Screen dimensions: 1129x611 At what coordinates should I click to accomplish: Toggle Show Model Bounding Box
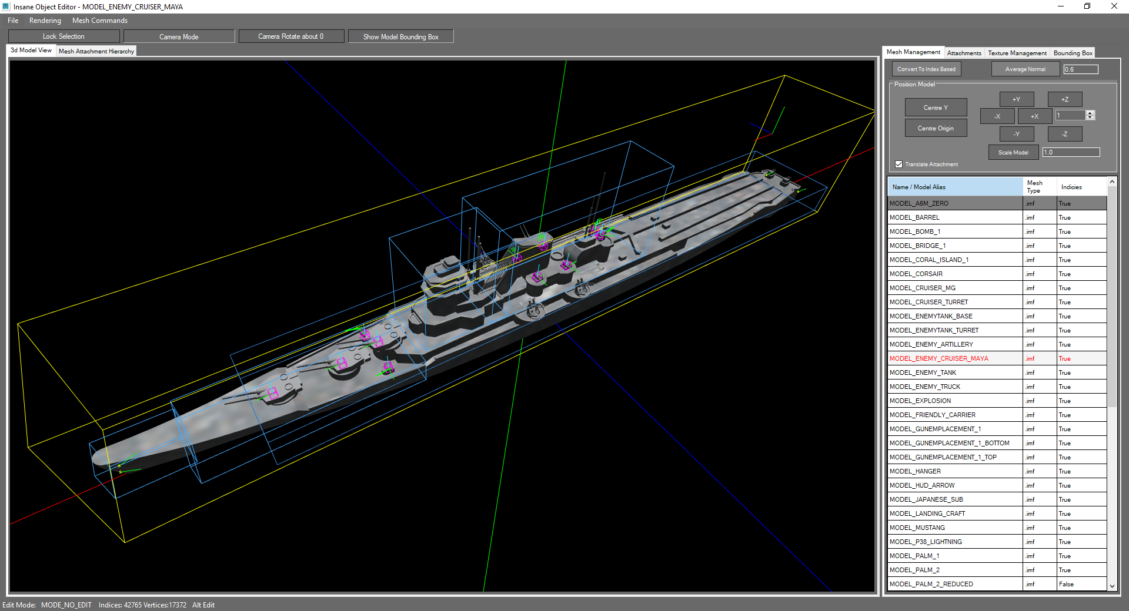pyautogui.click(x=400, y=36)
